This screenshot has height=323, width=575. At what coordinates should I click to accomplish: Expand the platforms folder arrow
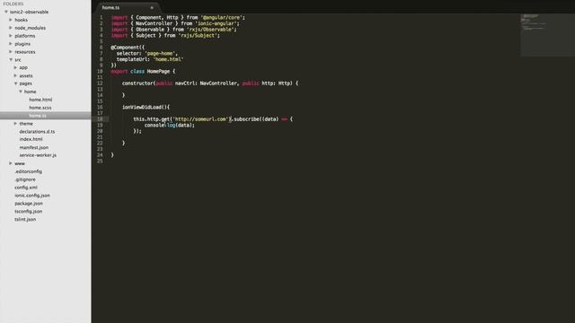pyautogui.click(x=11, y=36)
